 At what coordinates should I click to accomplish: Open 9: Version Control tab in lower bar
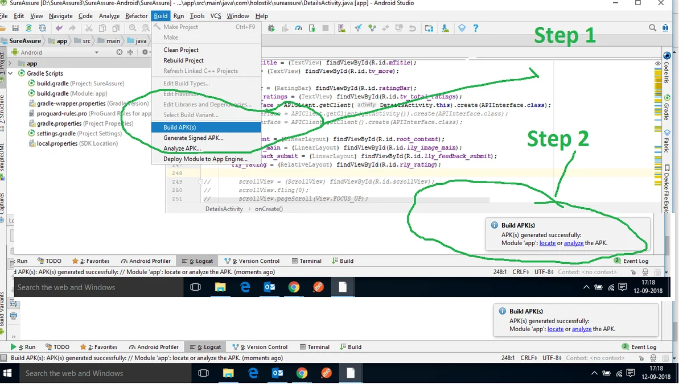coord(260,347)
